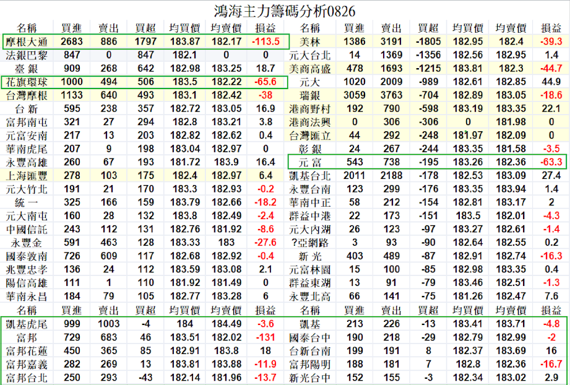Viewport: 570px width, 385px height.
Task: Click the 永豐高雄 broker name
Action: tap(27, 163)
